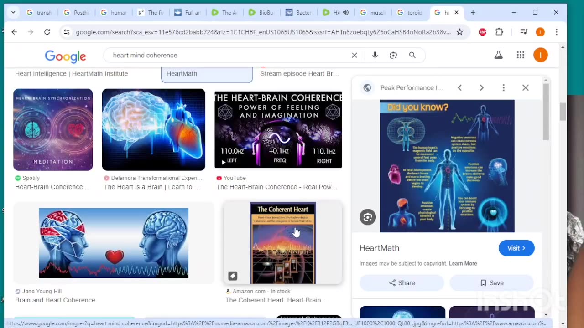Image resolution: width=584 pixels, height=328 pixels.
Task: Open the 'Did you know?' preview image
Action: coord(447,166)
